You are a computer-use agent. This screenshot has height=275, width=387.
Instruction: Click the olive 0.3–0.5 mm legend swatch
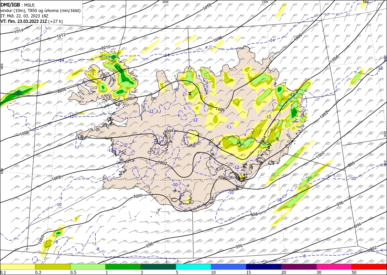pos(53,266)
